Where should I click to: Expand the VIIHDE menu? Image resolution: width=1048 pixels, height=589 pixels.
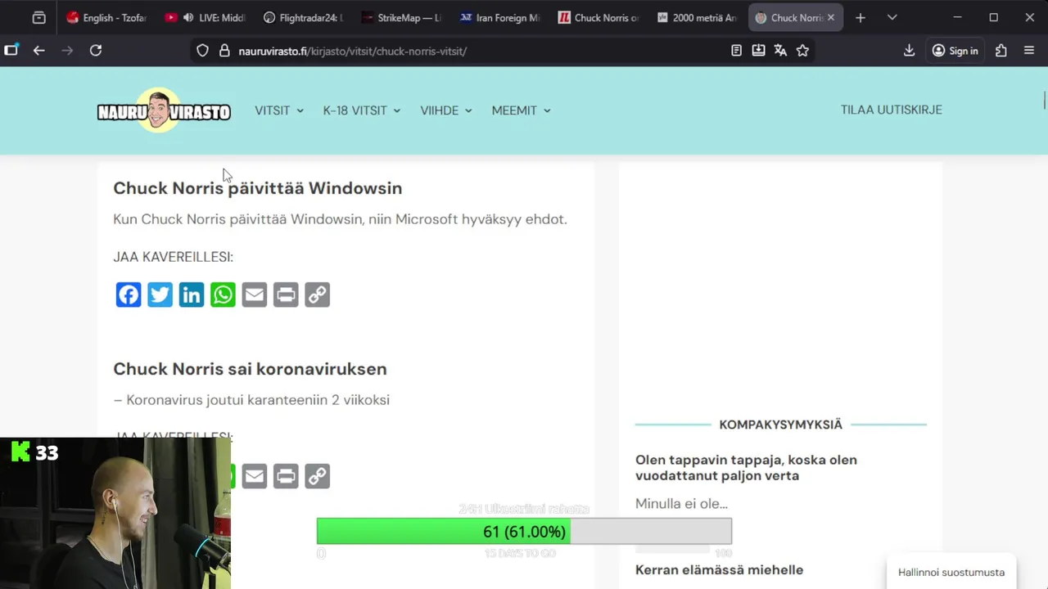coord(446,110)
